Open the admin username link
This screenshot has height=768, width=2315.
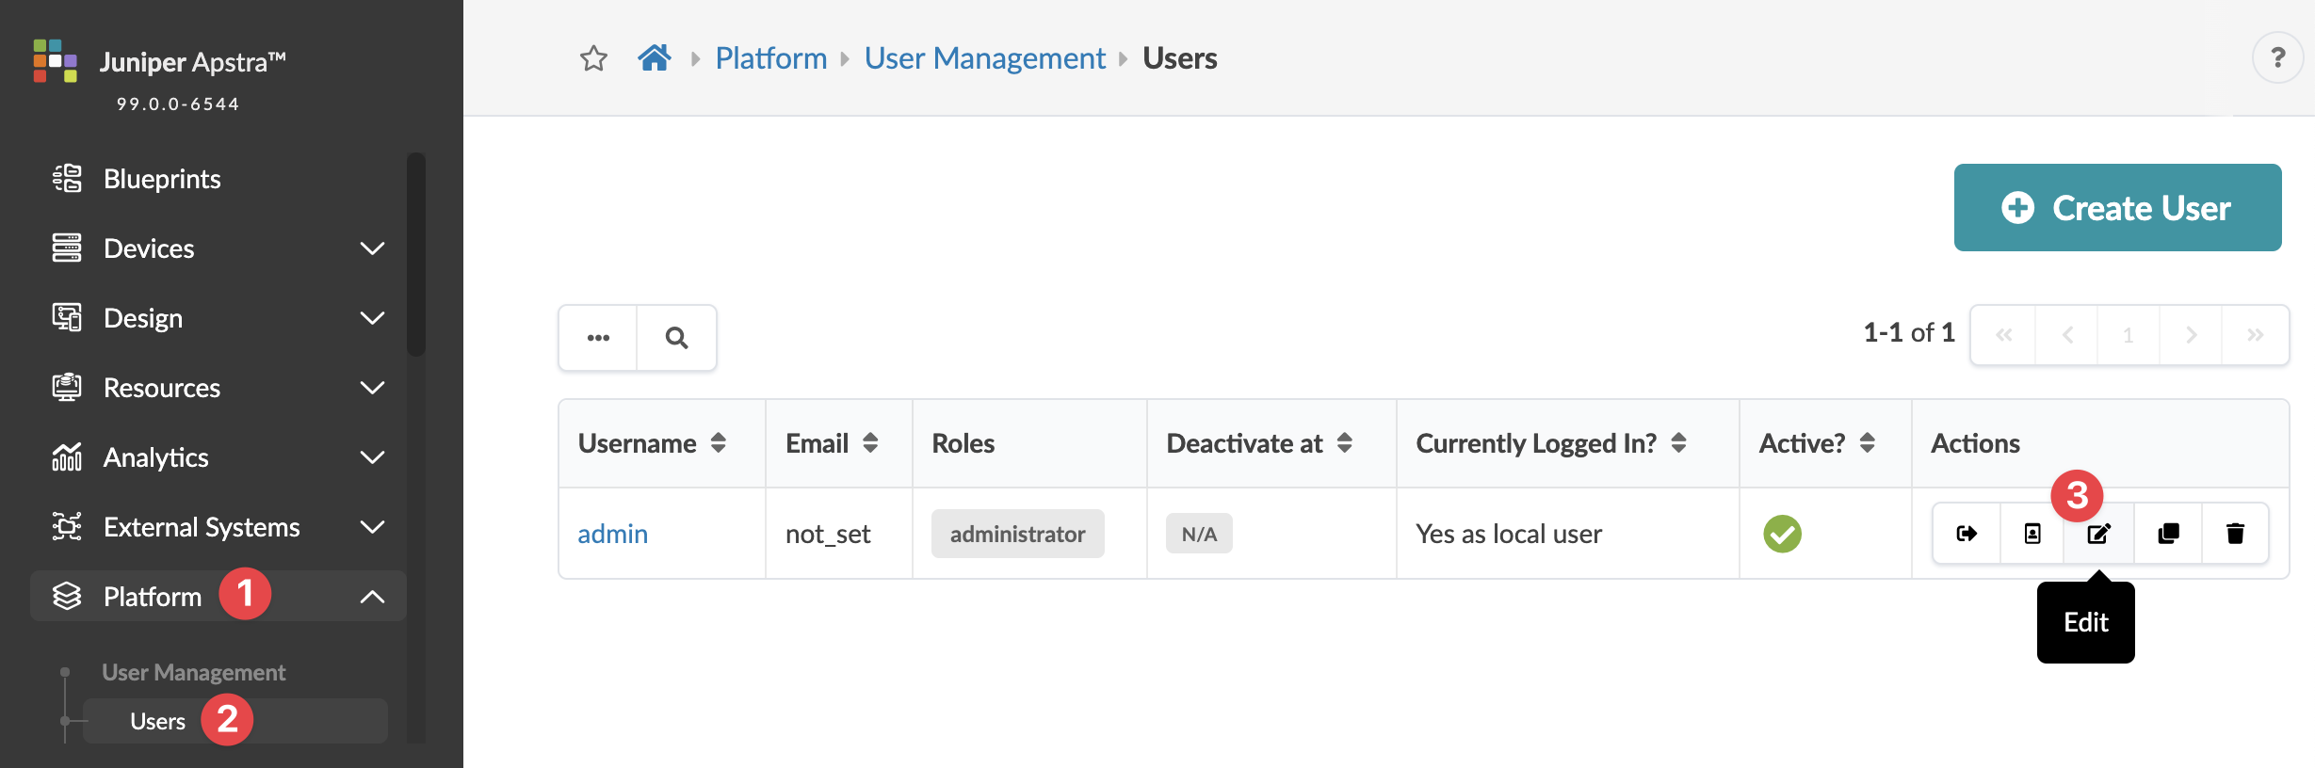(612, 535)
